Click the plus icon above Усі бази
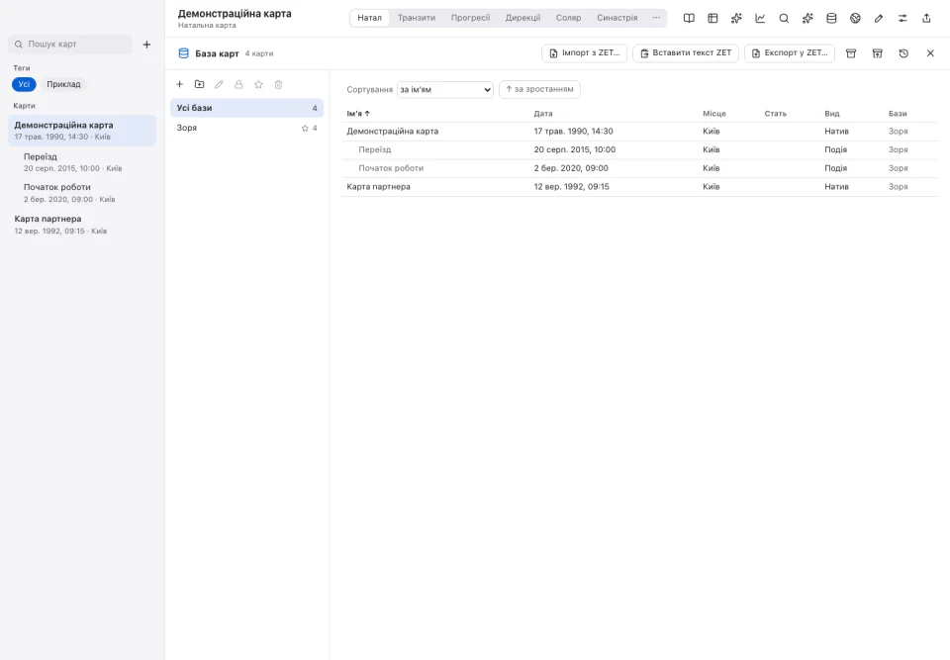Image resolution: width=950 pixels, height=660 pixels. click(x=179, y=84)
